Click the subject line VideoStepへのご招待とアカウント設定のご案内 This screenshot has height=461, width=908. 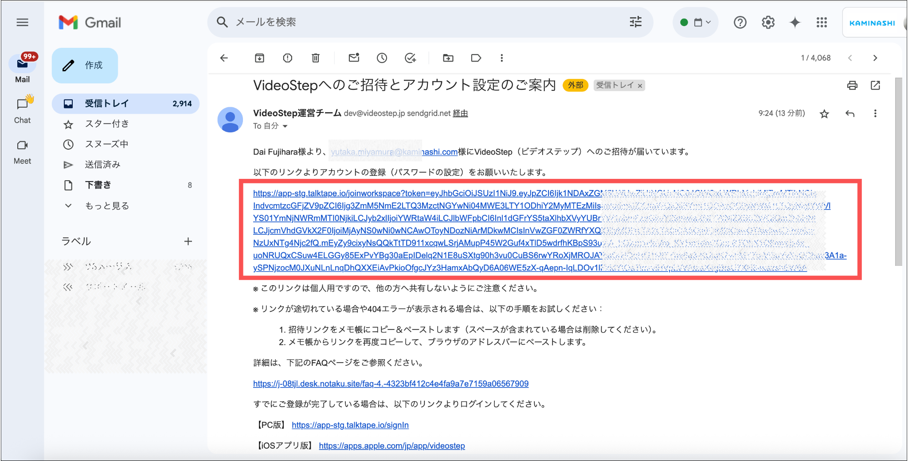click(x=404, y=85)
